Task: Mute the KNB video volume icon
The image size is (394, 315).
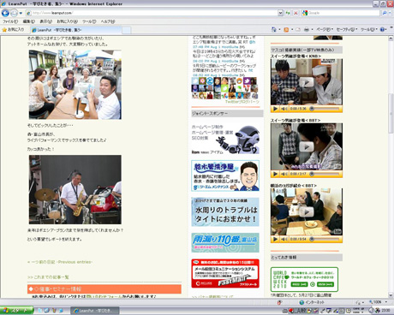Action: point(284,109)
